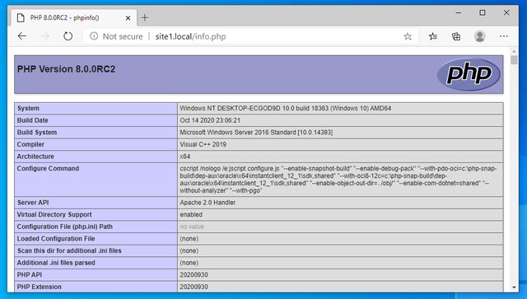This screenshot has height=299, width=527.
Task: Click the Oct 14 2020 23:06:21 value
Action: click(210, 120)
